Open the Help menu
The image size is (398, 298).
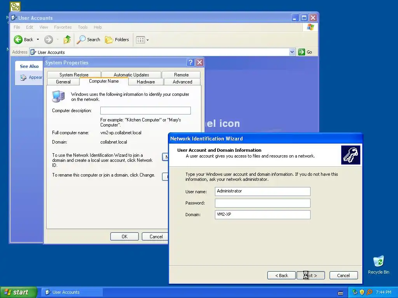(98, 27)
